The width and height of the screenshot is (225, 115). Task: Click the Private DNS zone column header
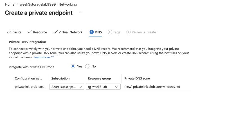click(x=137, y=78)
